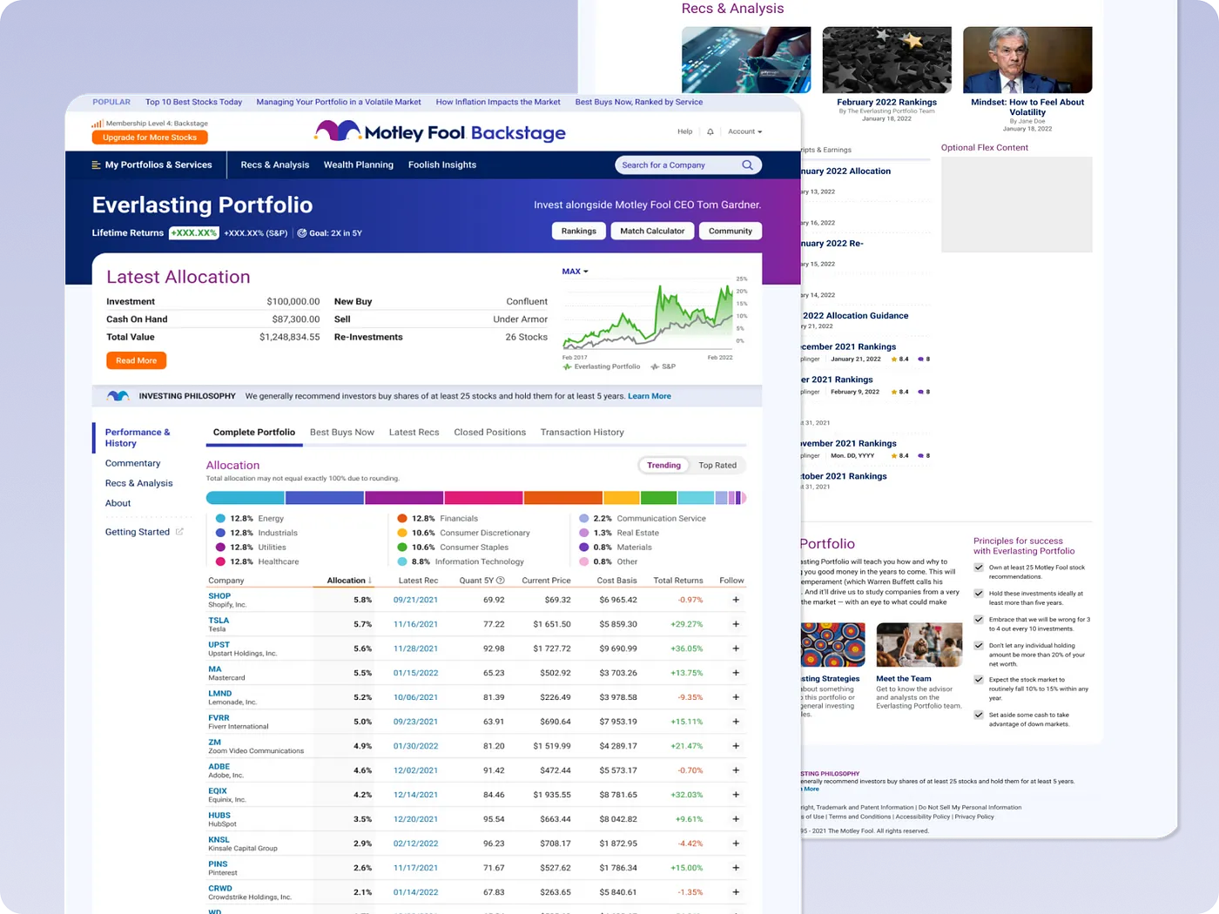Click the Motley Fool jester cap logo
Screen dimensions: 1219x914
[337, 131]
